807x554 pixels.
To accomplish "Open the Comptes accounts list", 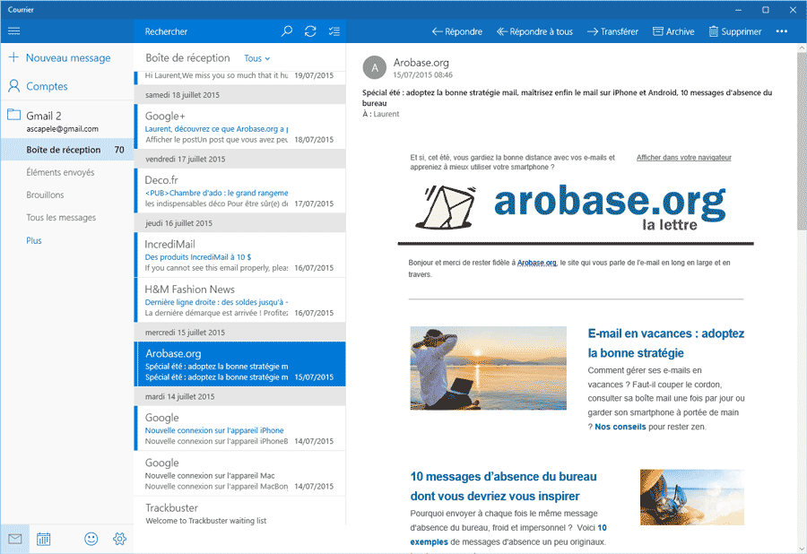I will click(x=38, y=86).
